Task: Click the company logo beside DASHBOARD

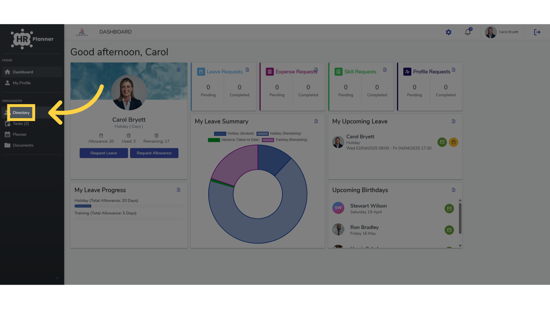Action: point(82,32)
